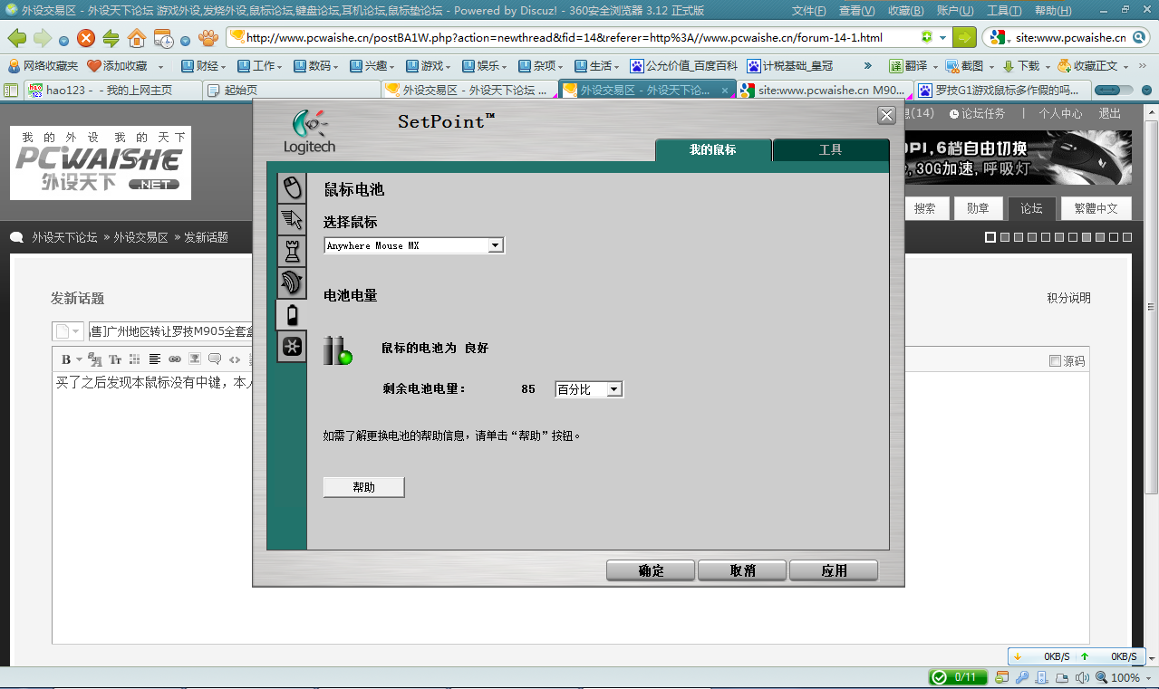Click the insert code icon in editor
Viewport: 1159px width, 689px height.
pyautogui.click(x=236, y=359)
